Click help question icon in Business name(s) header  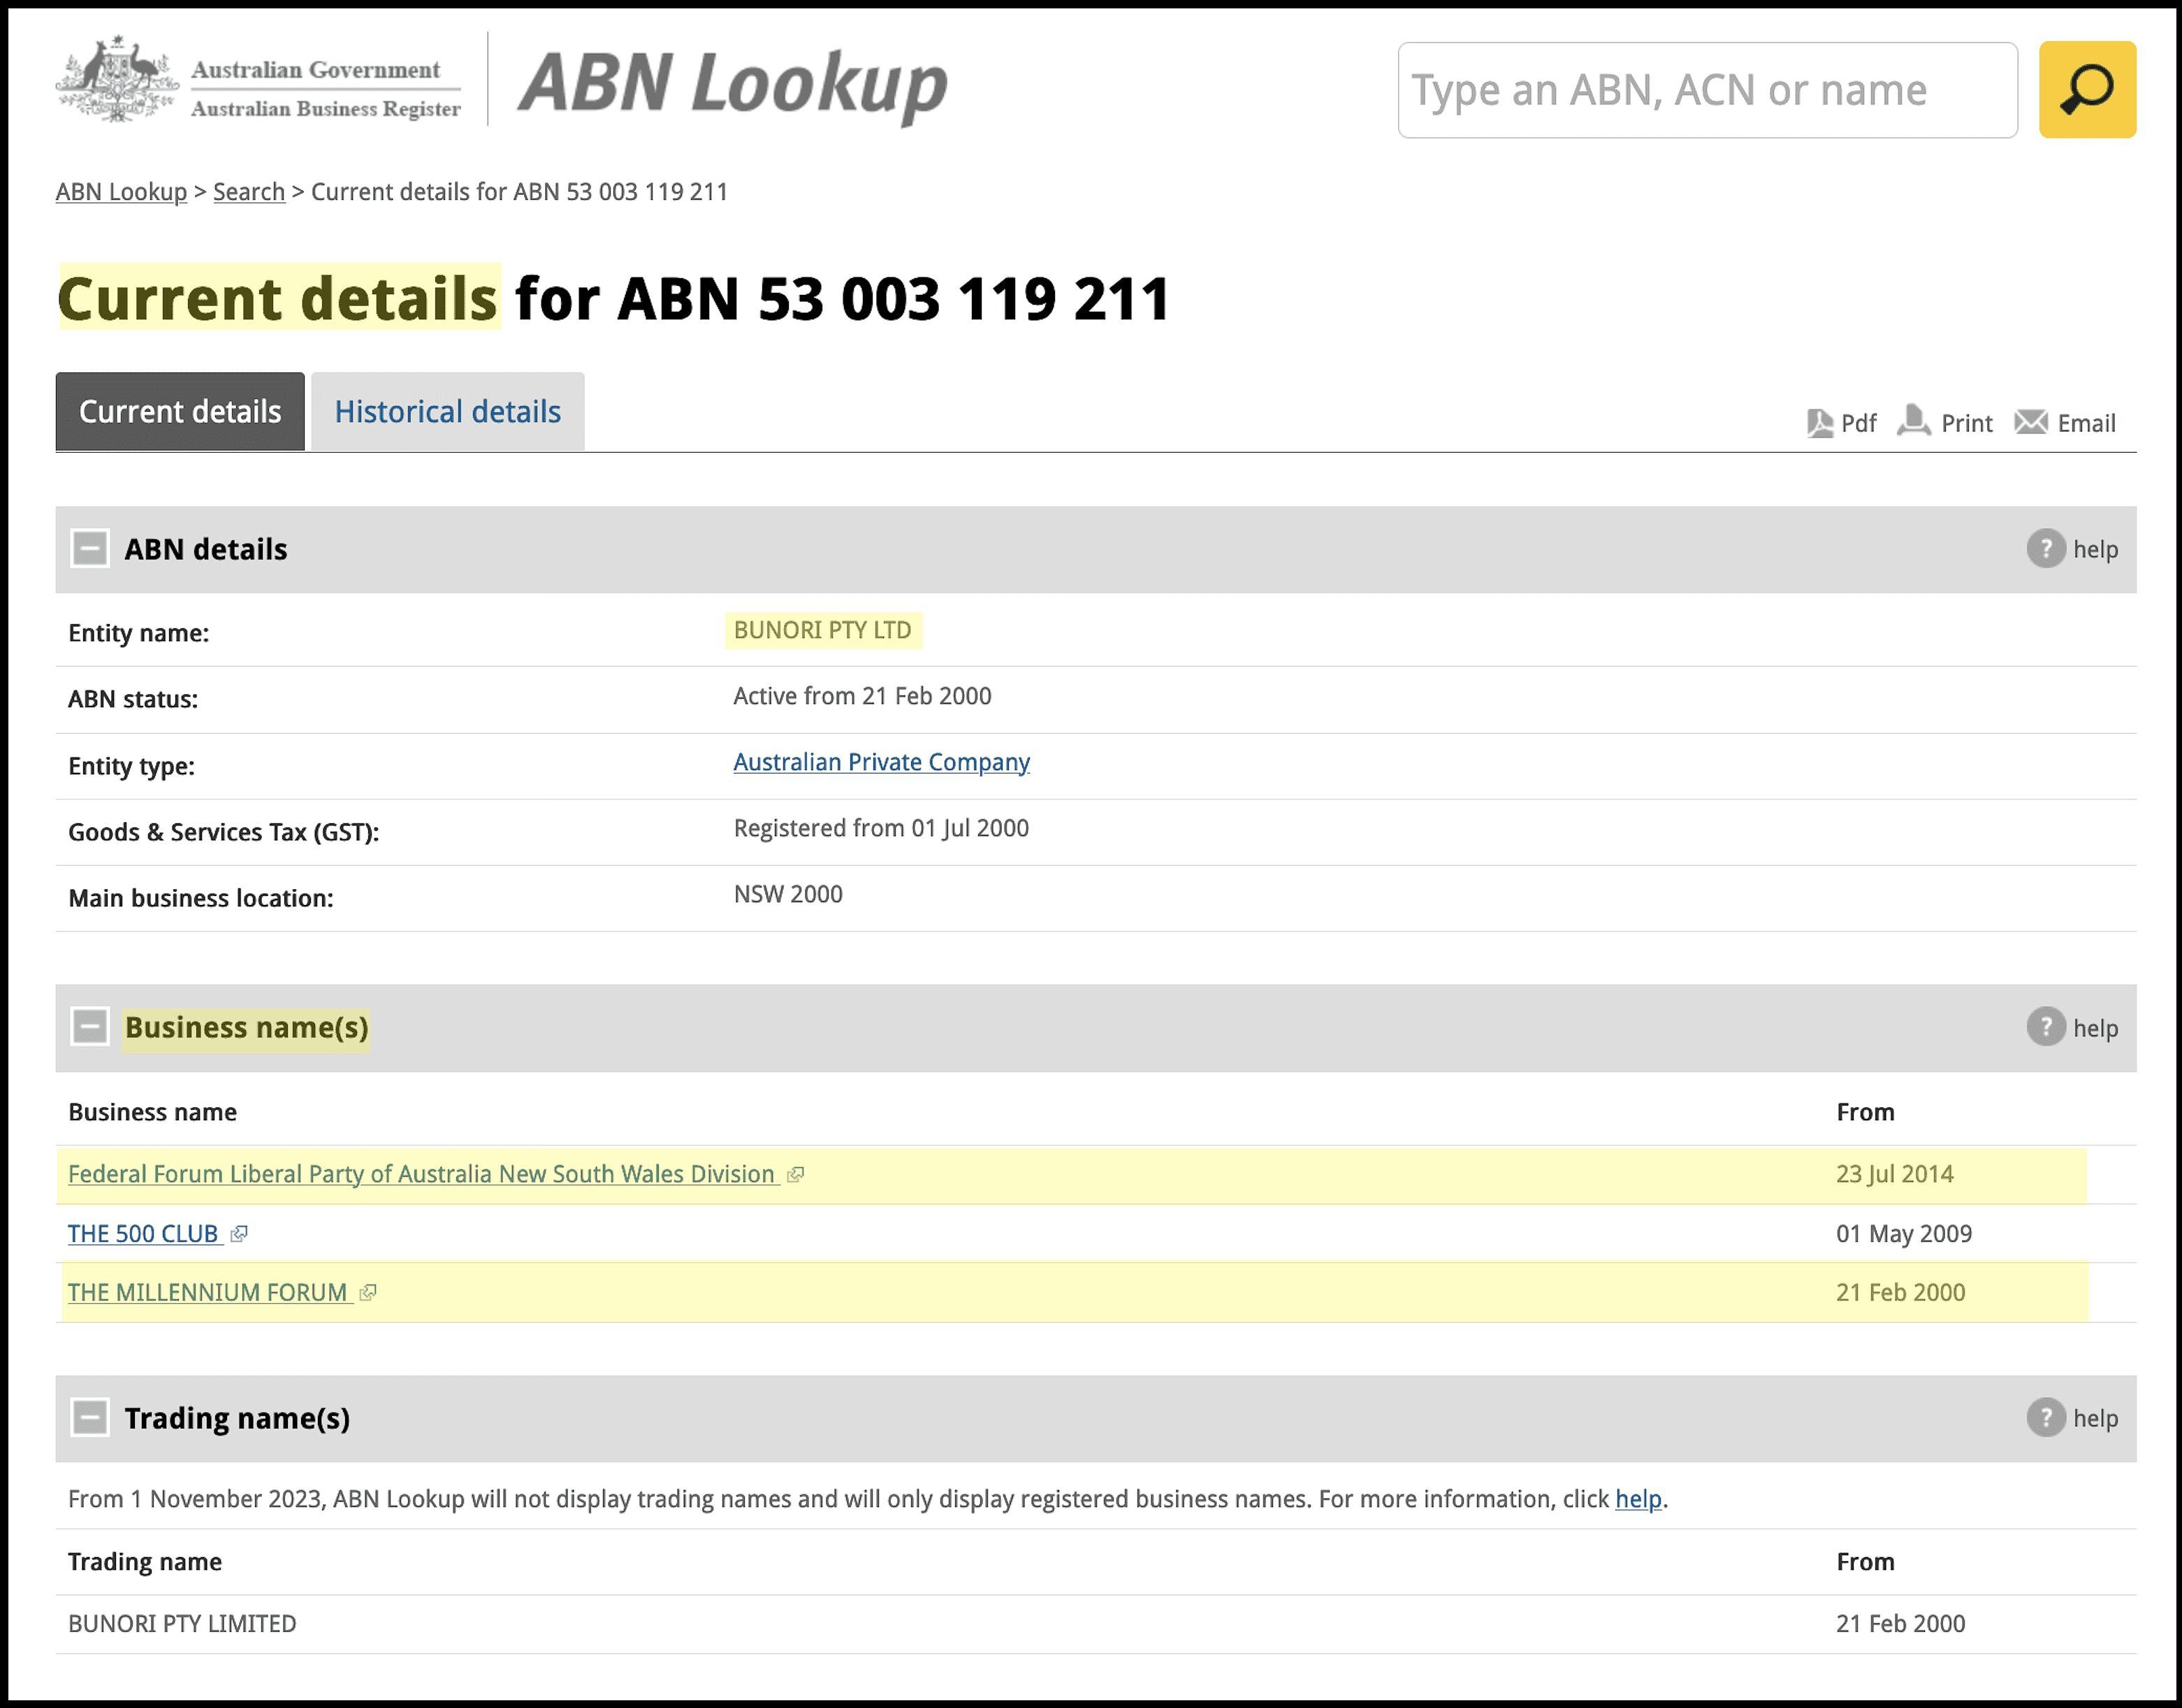[2046, 1027]
